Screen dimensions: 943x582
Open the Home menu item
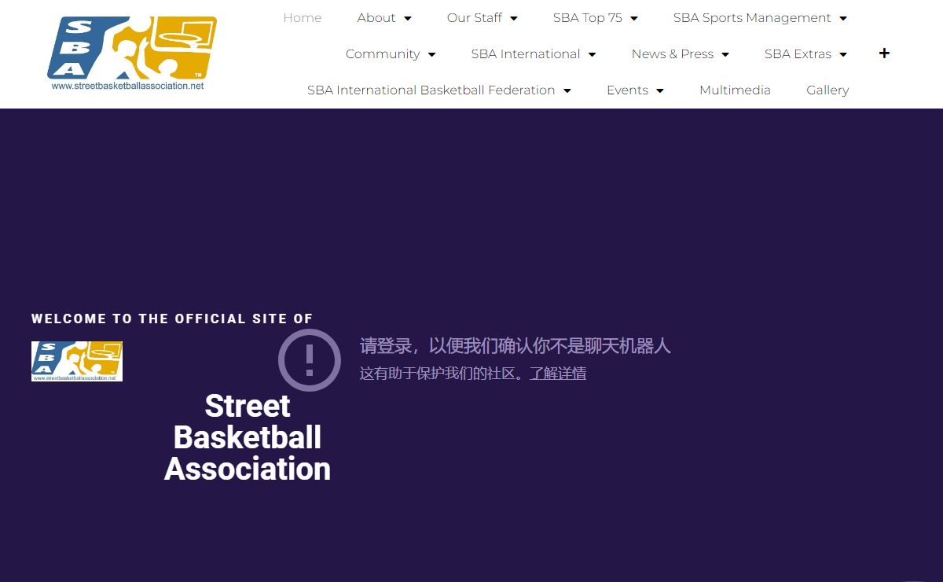[303, 18]
